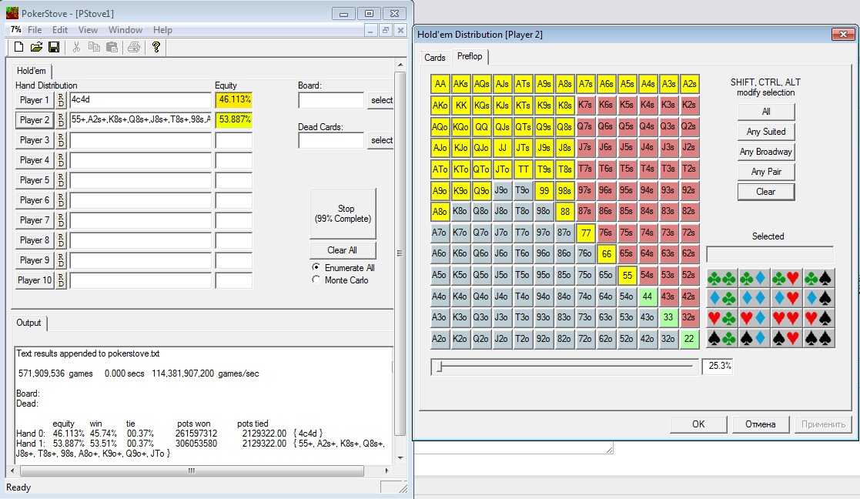Select the club-club suit combination

722,277
